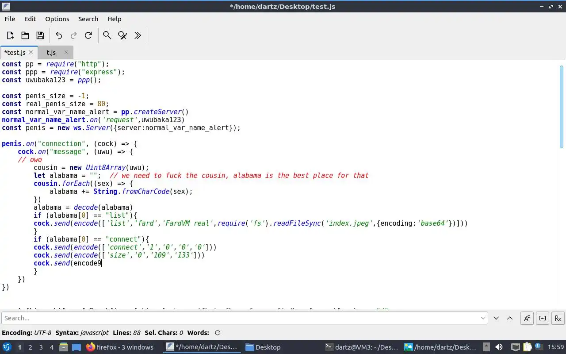Click the Encoding: UTF-8 status label
The width and height of the screenshot is (566, 354).
click(27, 333)
